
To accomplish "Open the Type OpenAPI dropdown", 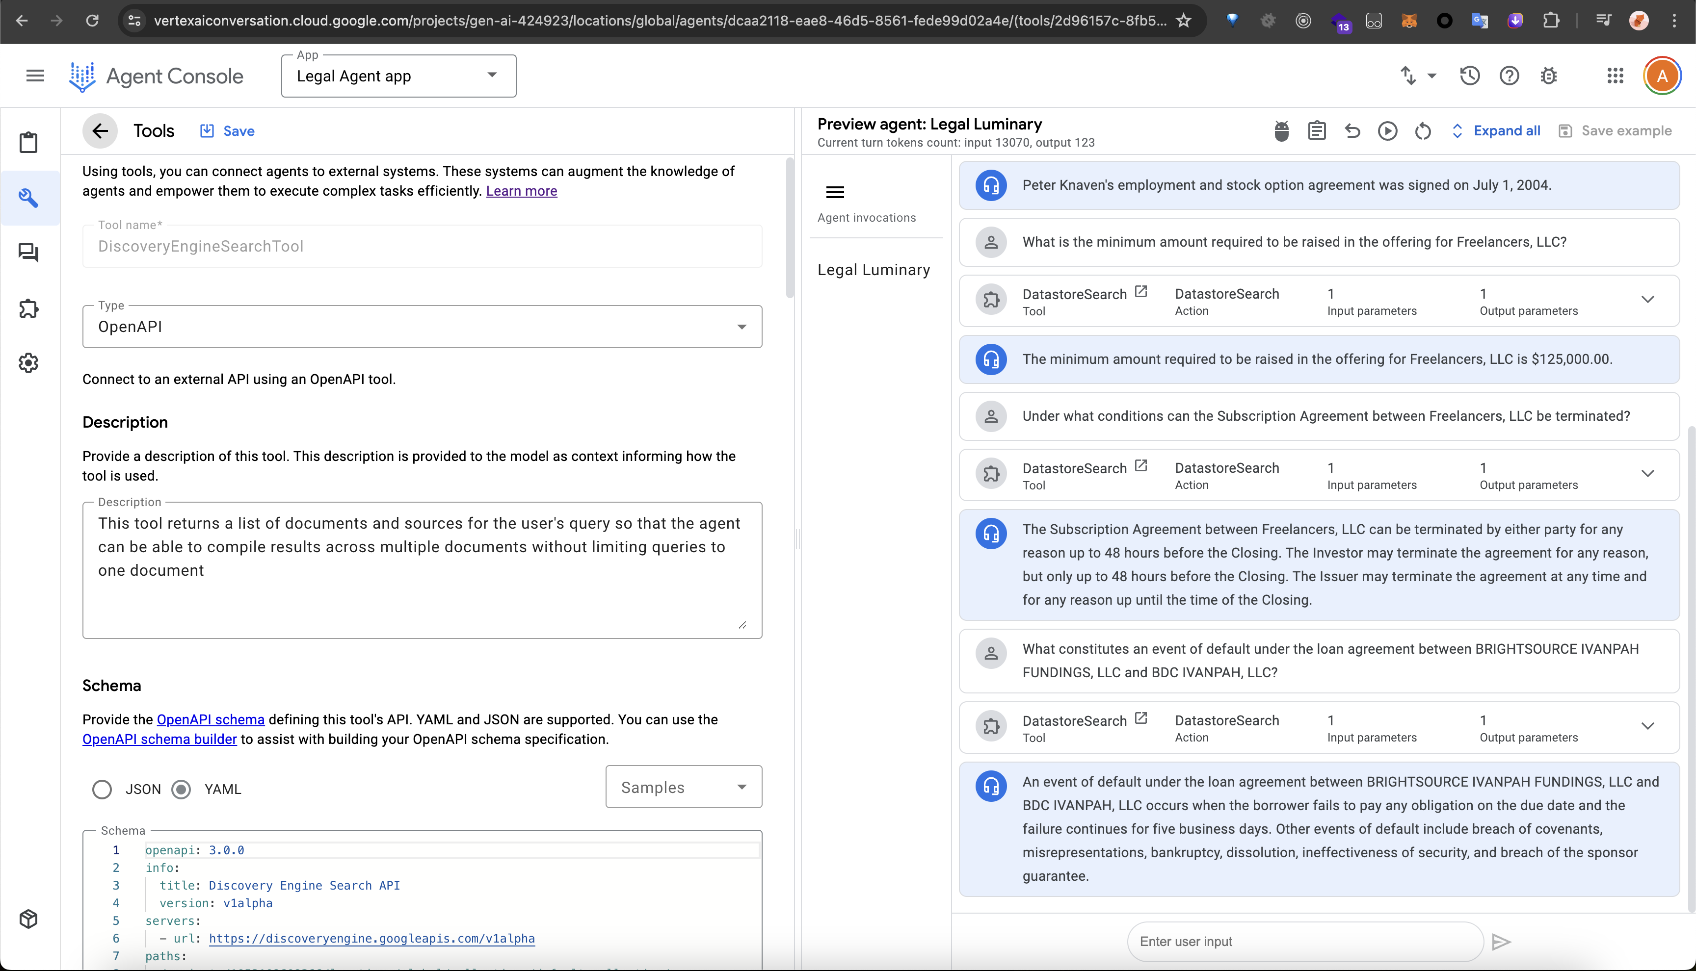I will click(x=422, y=327).
